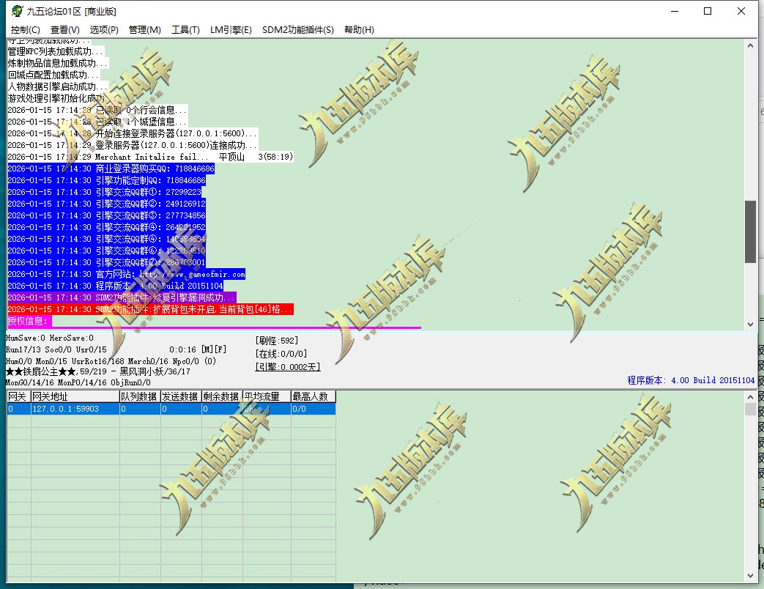Image resolution: width=764 pixels, height=589 pixels.
Task: Select gateway row 127.0.0.1:59903
Action: (x=171, y=409)
